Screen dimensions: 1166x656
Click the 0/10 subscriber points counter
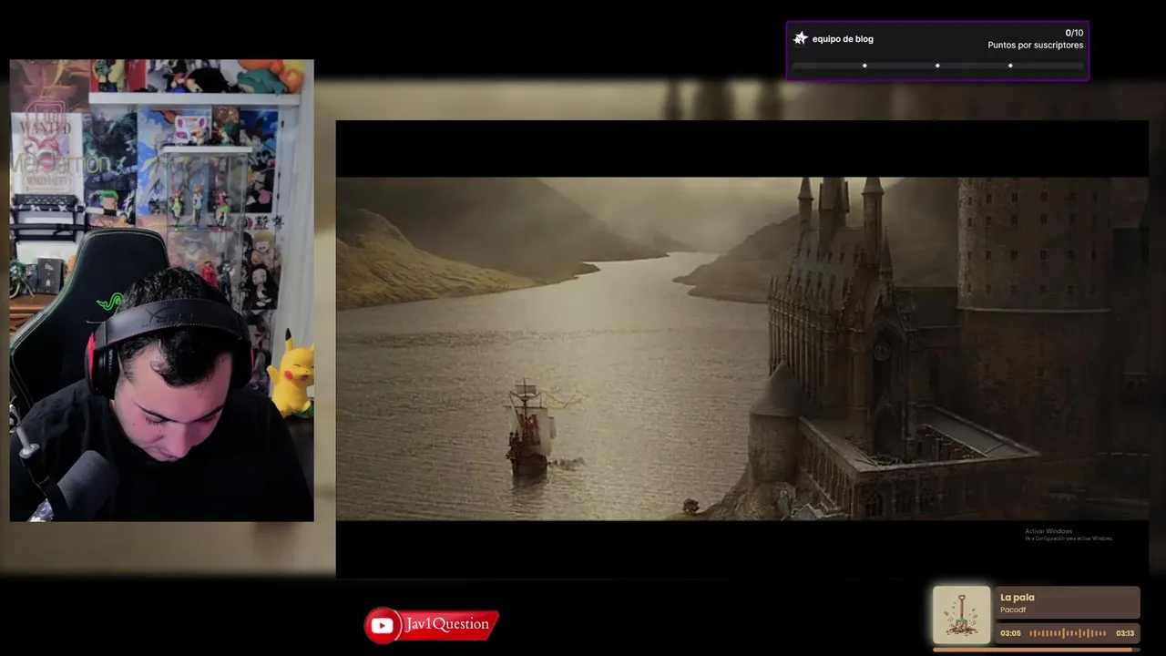pos(1074,33)
